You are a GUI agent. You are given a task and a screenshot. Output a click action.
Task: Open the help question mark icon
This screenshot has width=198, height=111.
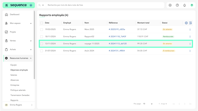coord(192,5)
